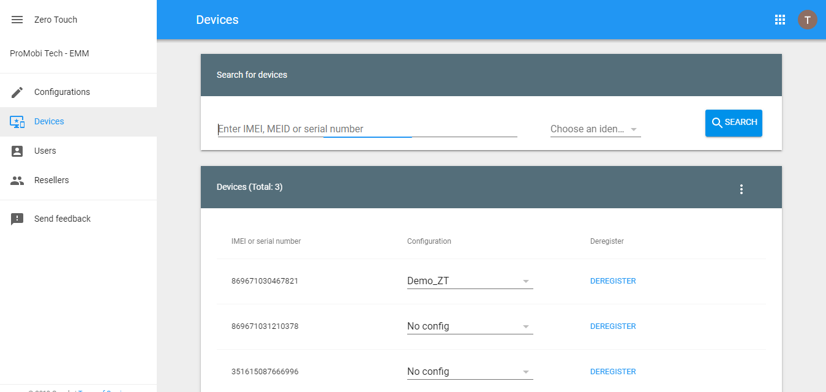Deregister device 869671030467821
The image size is (826, 392).
click(613, 281)
